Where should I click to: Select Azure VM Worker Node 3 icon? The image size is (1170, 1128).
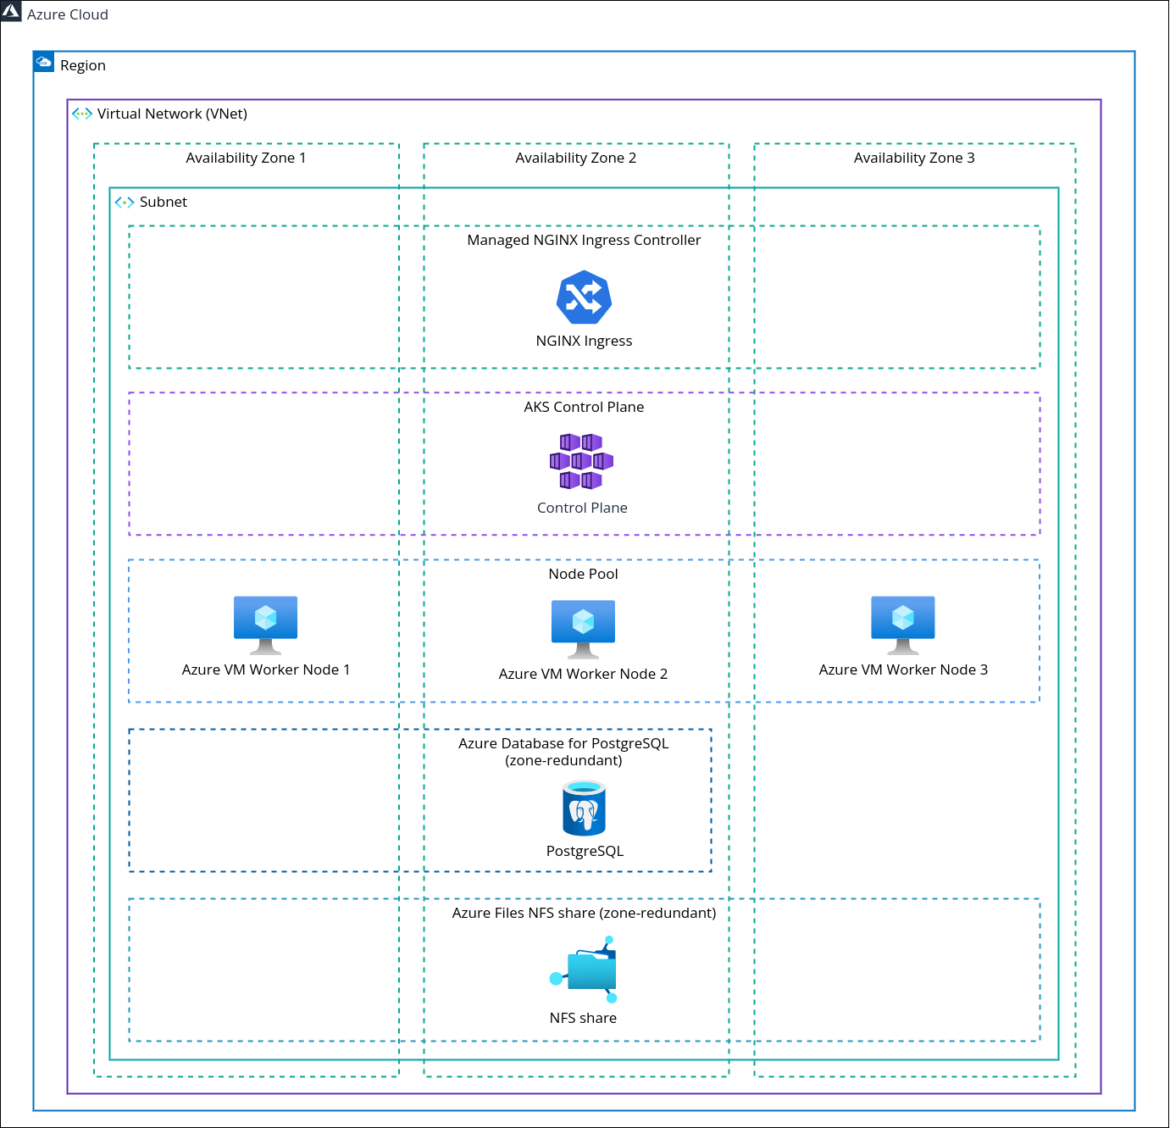pos(903,625)
